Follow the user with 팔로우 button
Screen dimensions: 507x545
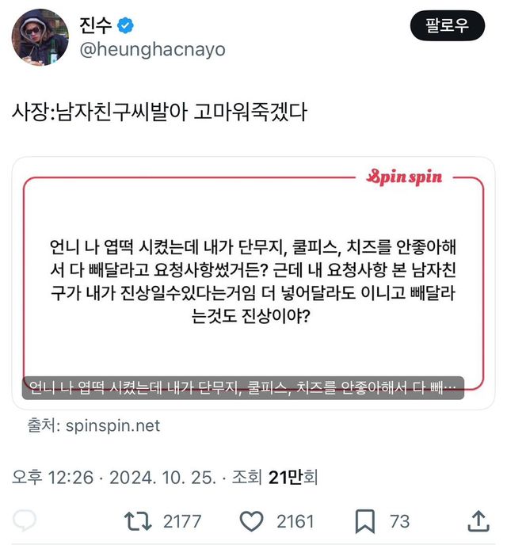pos(448,25)
